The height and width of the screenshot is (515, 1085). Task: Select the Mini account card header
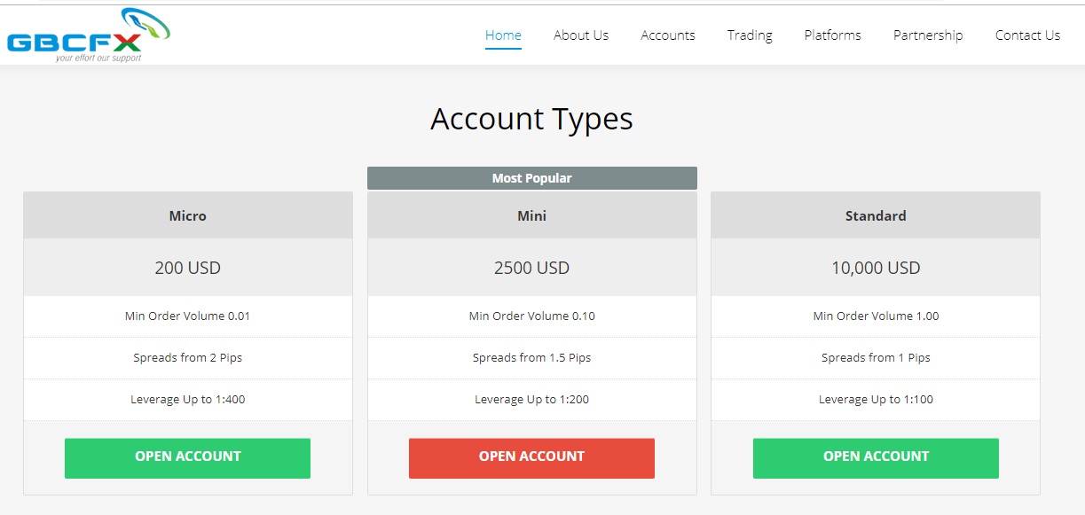click(531, 215)
